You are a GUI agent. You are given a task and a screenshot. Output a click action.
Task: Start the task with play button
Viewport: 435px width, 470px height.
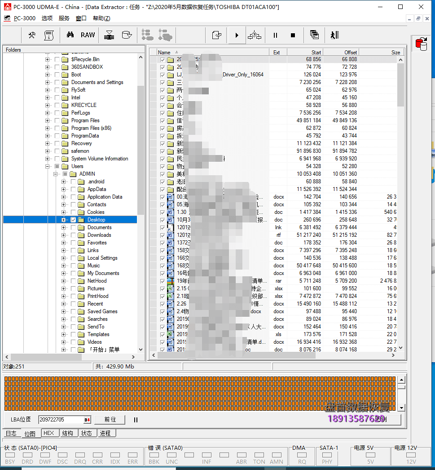[237, 35]
